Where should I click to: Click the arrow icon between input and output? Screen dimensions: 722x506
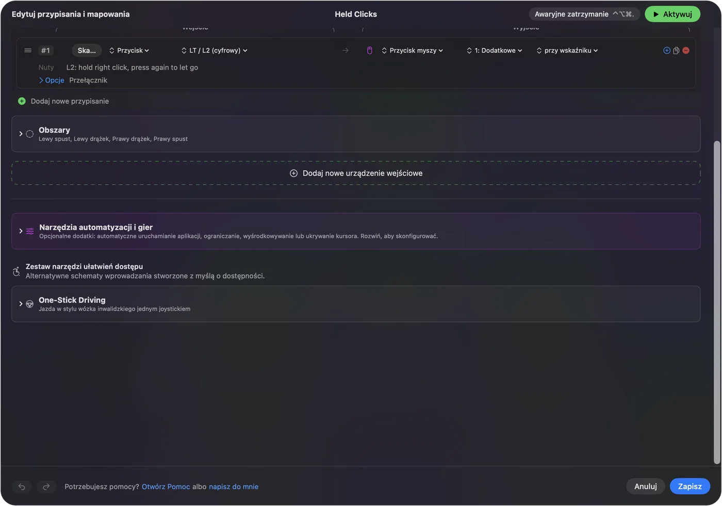click(x=345, y=51)
